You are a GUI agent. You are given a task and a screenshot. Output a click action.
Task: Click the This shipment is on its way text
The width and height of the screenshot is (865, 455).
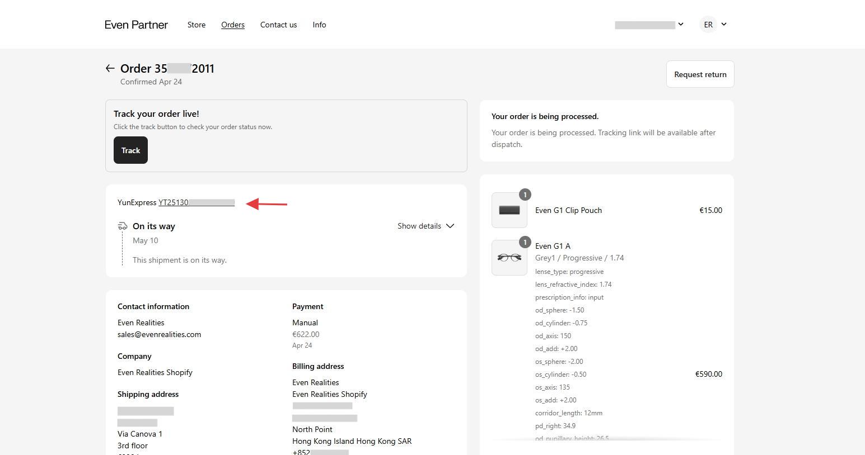(x=180, y=260)
